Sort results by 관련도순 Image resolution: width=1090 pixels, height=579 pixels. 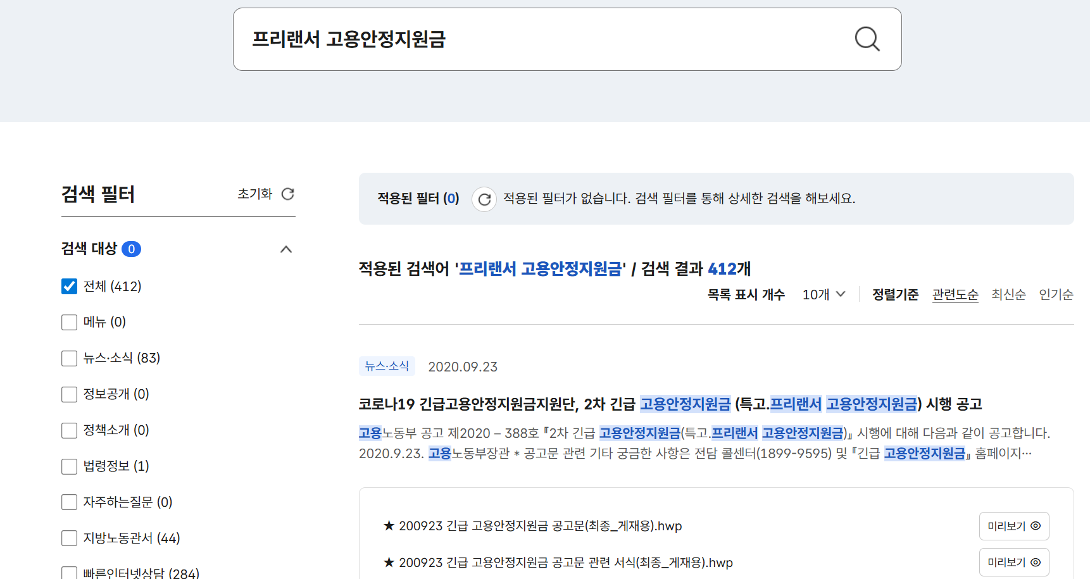pos(955,294)
